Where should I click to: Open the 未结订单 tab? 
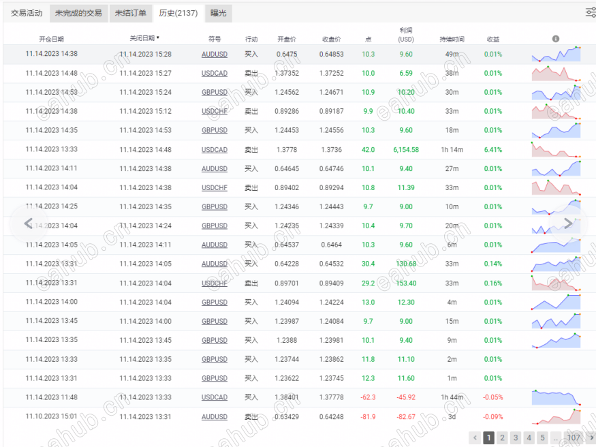tap(131, 14)
